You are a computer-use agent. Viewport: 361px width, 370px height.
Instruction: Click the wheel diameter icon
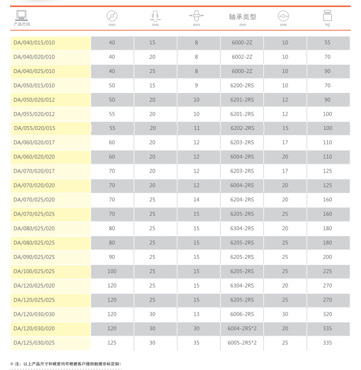[112, 16]
